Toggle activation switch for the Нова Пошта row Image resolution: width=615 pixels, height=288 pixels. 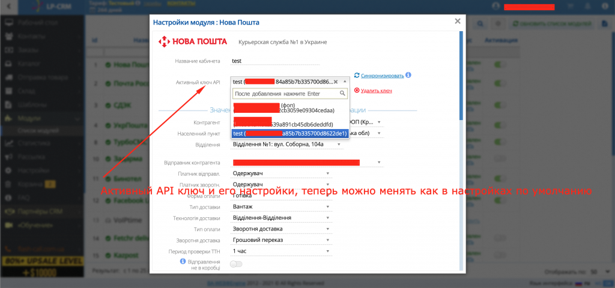(x=499, y=64)
